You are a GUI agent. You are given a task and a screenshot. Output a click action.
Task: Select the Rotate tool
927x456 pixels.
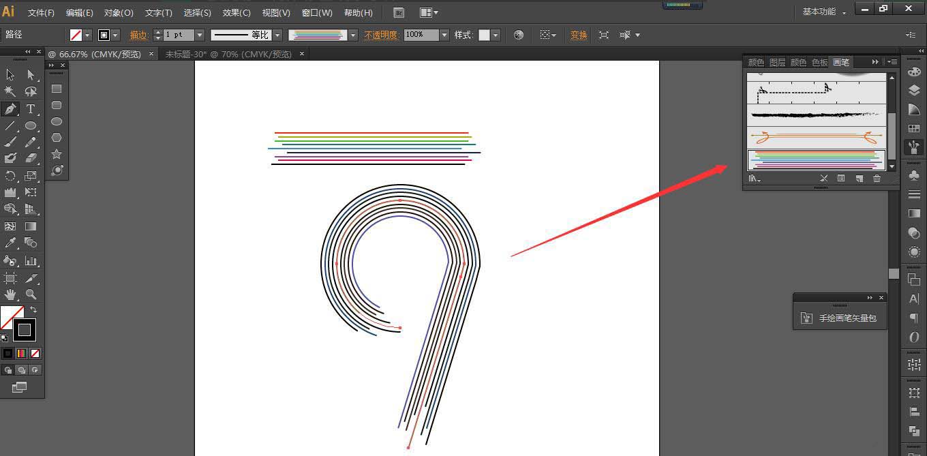point(10,176)
